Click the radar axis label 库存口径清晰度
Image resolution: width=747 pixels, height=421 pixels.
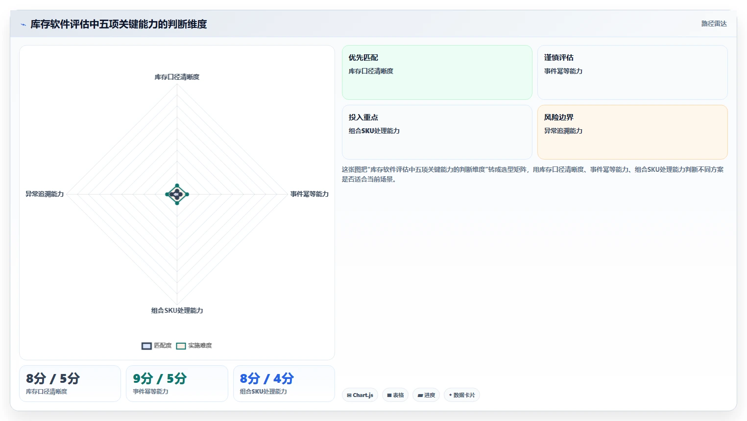177,77
